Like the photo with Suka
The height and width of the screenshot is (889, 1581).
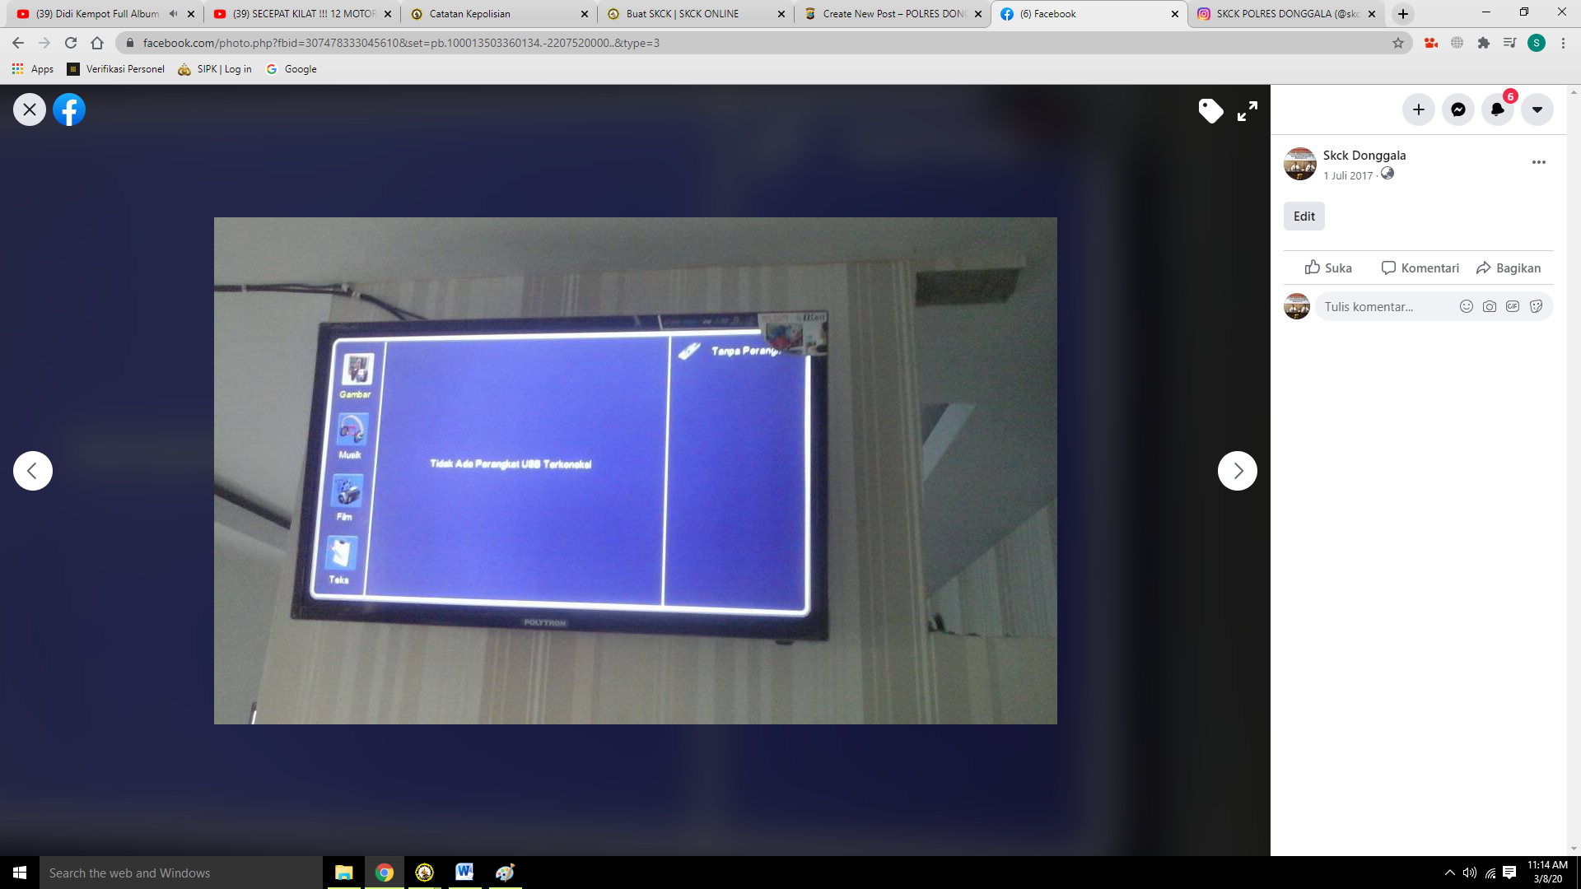tap(1328, 268)
